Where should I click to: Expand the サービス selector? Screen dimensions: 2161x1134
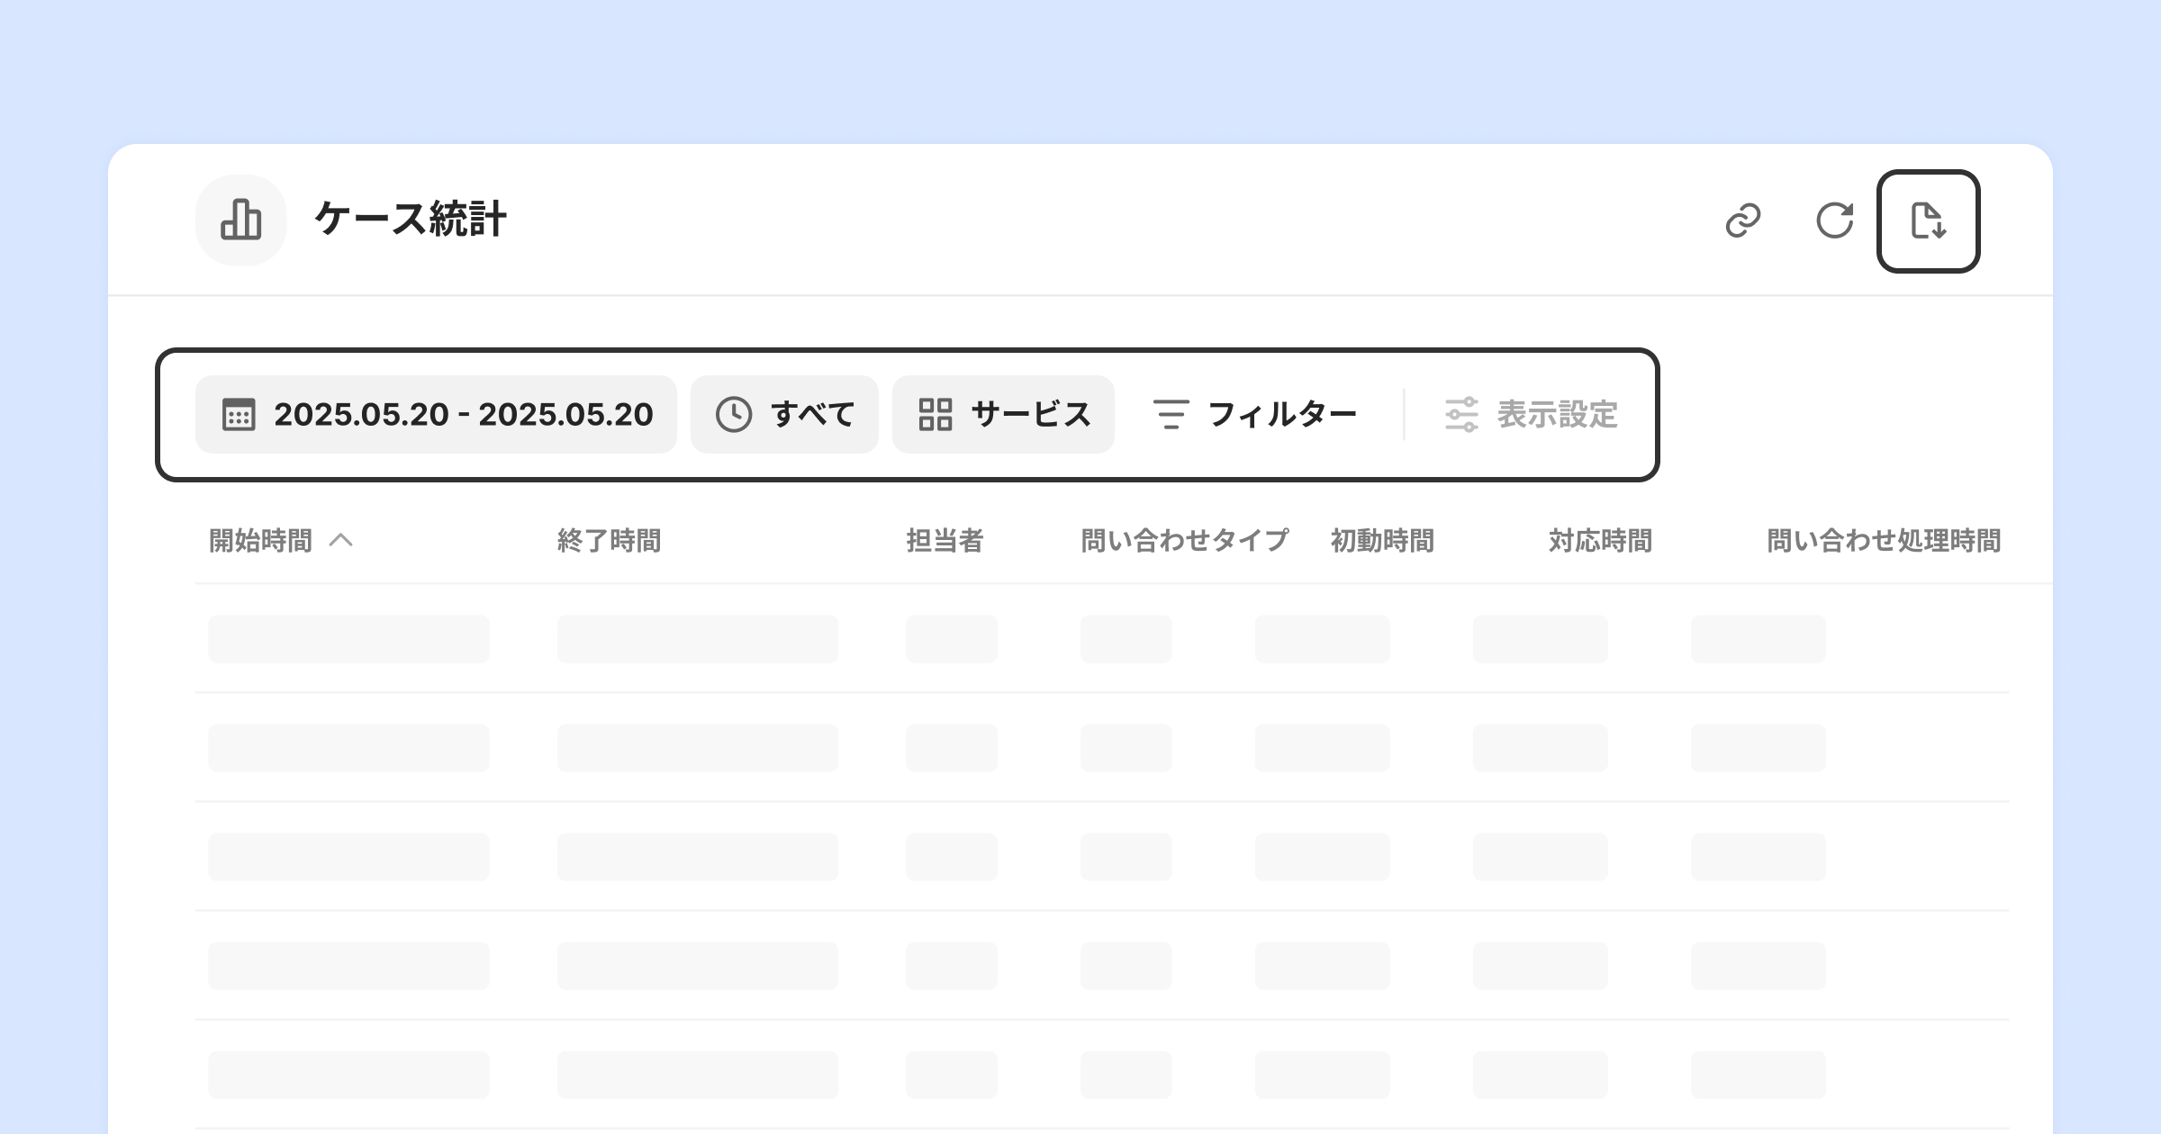(x=1031, y=415)
